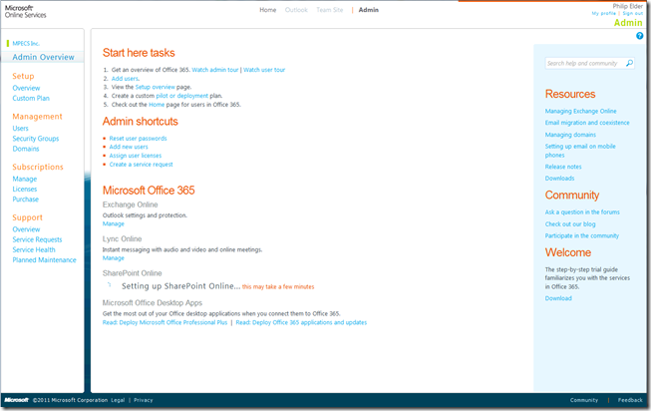Open Community link in footer
Image resolution: width=651 pixels, height=411 pixels.
click(584, 400)
